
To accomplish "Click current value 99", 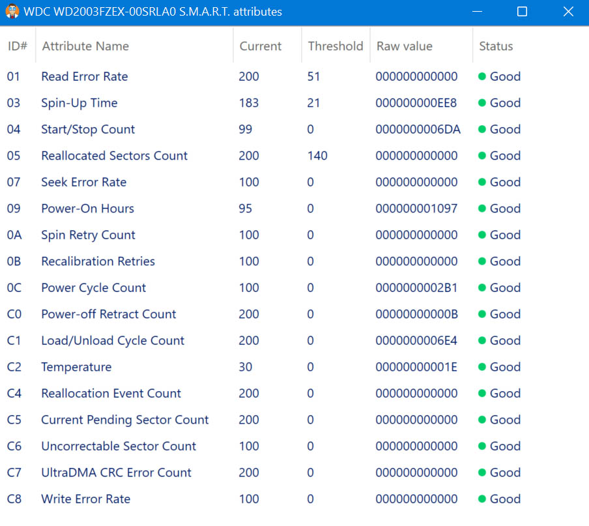I will (x=245, y=129).
